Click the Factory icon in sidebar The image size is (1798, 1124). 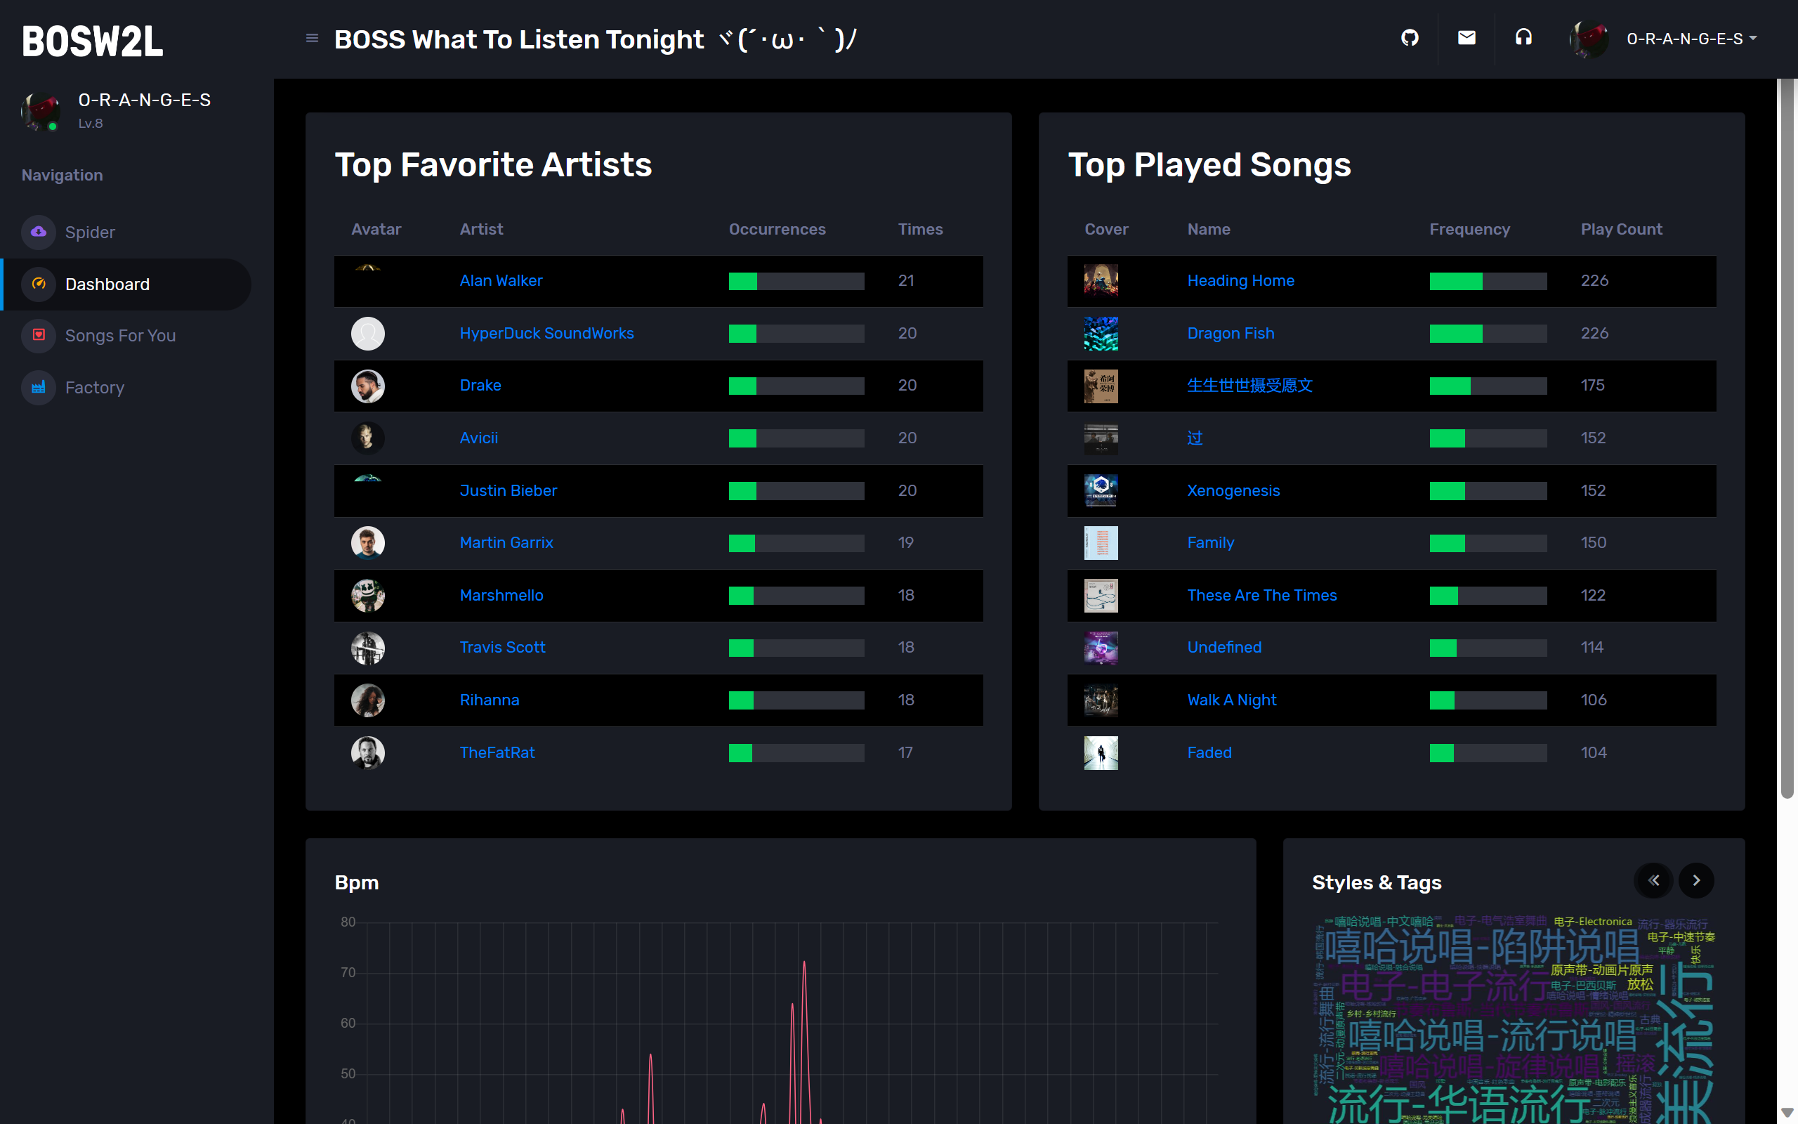tap(39, 387)
